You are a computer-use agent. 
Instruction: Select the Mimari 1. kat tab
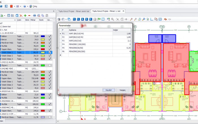tap(107, 11)
